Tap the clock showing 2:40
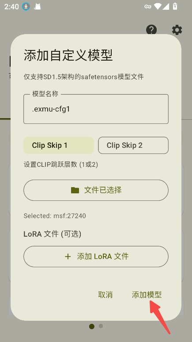The width and height of the screenshot is (192, 342). click(11, 7)
